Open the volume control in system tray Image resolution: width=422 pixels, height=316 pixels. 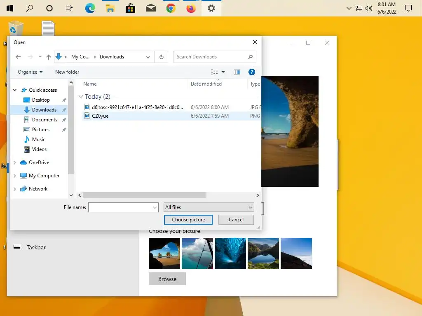(369, 8)
